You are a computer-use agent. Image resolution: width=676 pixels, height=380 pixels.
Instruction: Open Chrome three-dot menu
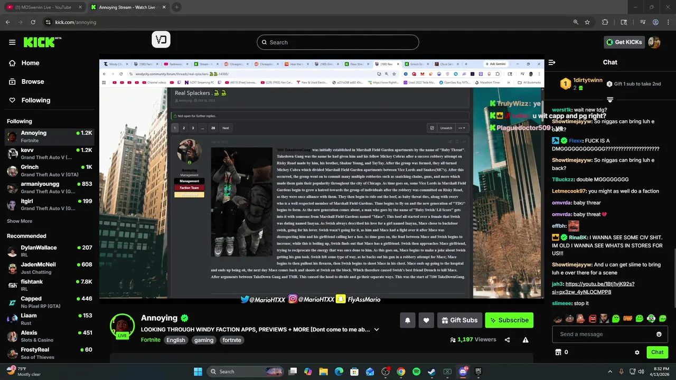(x=668, y=22)
